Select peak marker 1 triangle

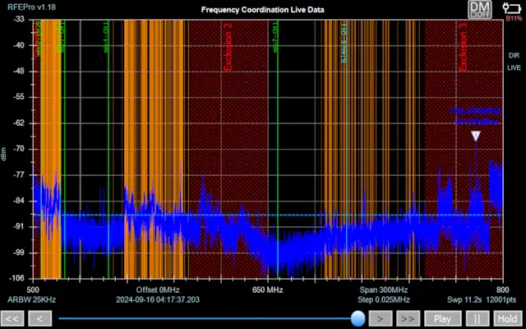click(x=475, y=136)
